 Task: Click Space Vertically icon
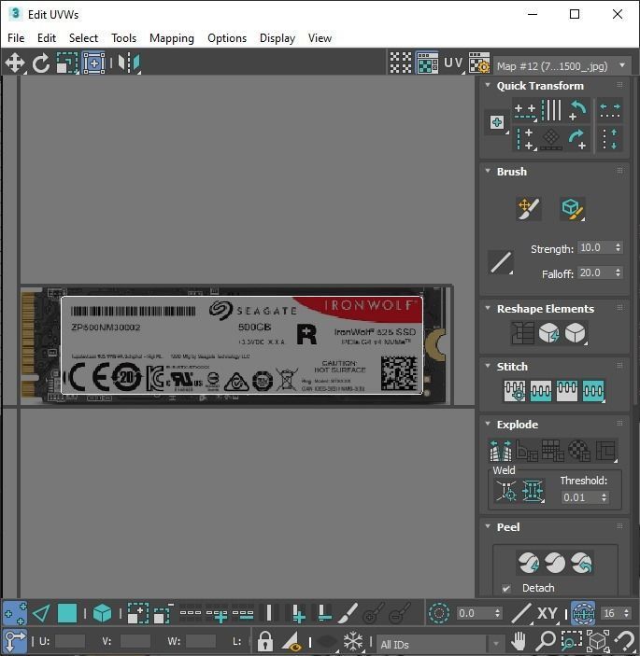coord(610,139)
